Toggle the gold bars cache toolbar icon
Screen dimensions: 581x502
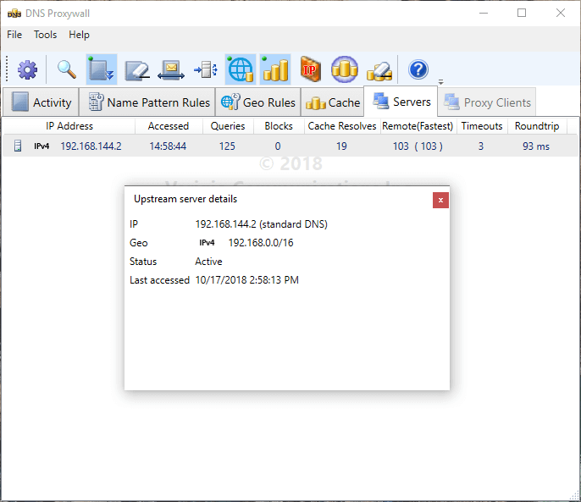pos(275,69)
